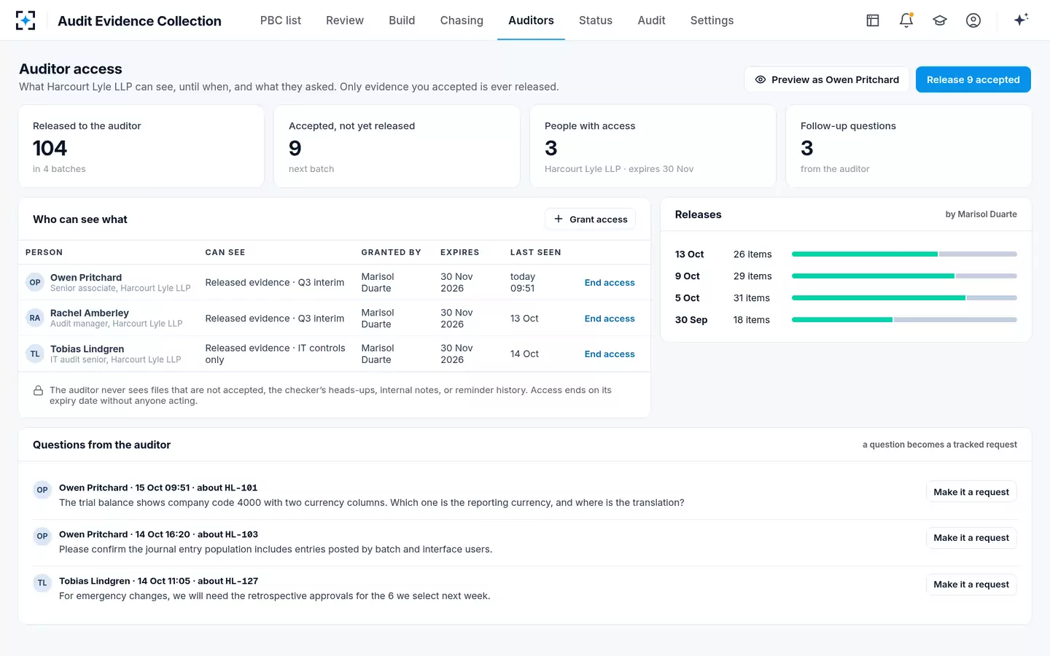This screenshot has height=656, width=1050.
Task: Make the HL-127 question a request
Action: click(971, 585)
